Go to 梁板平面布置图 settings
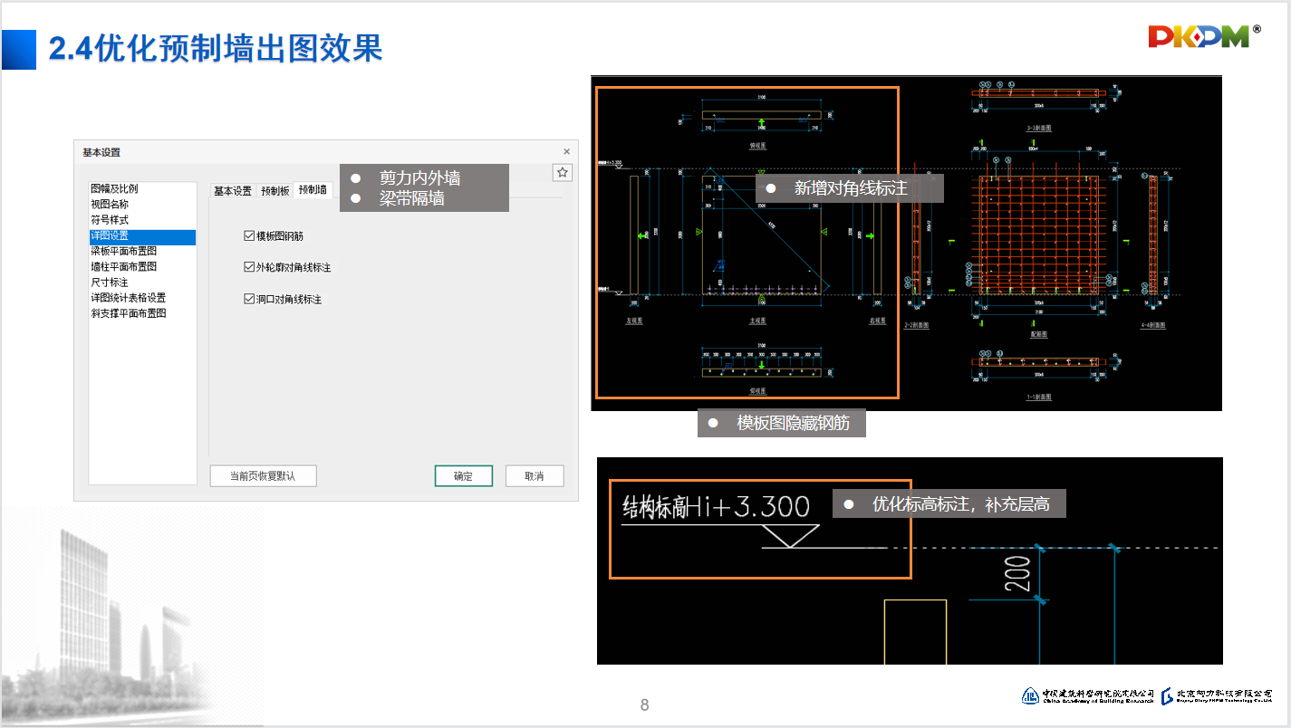 pos(124,252)
